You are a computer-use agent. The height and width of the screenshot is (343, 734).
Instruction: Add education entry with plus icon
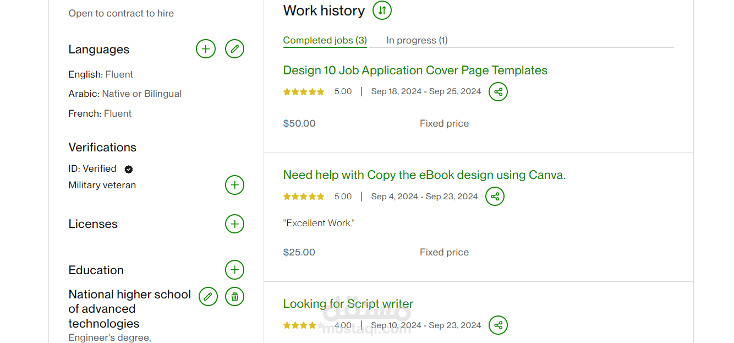click(234, 270)
